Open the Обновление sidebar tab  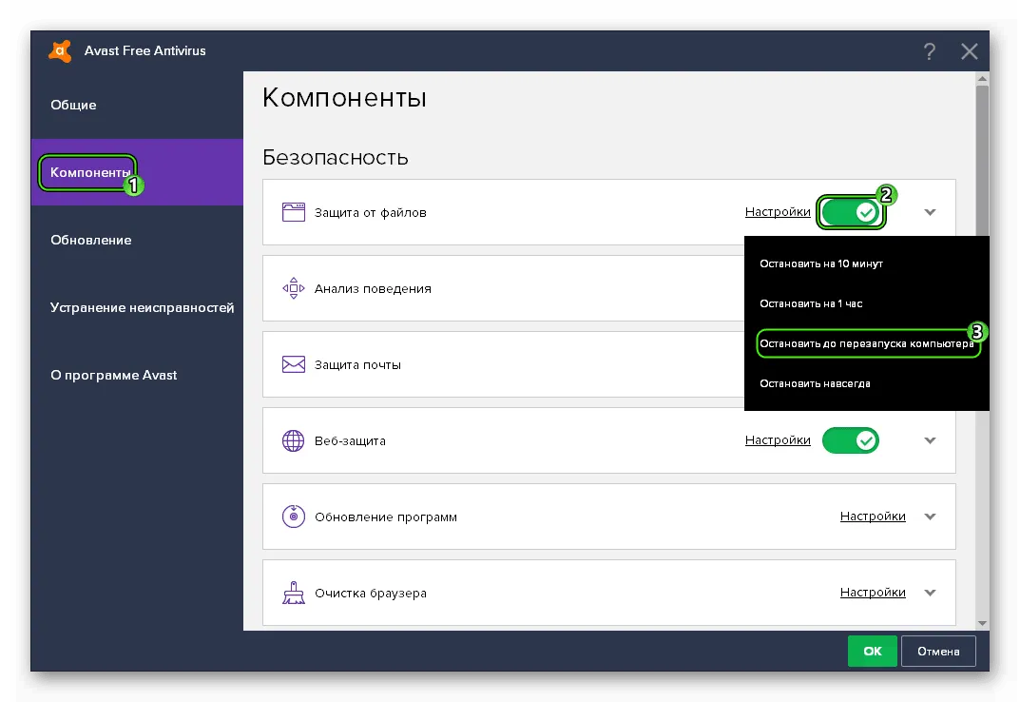[91, 240]
